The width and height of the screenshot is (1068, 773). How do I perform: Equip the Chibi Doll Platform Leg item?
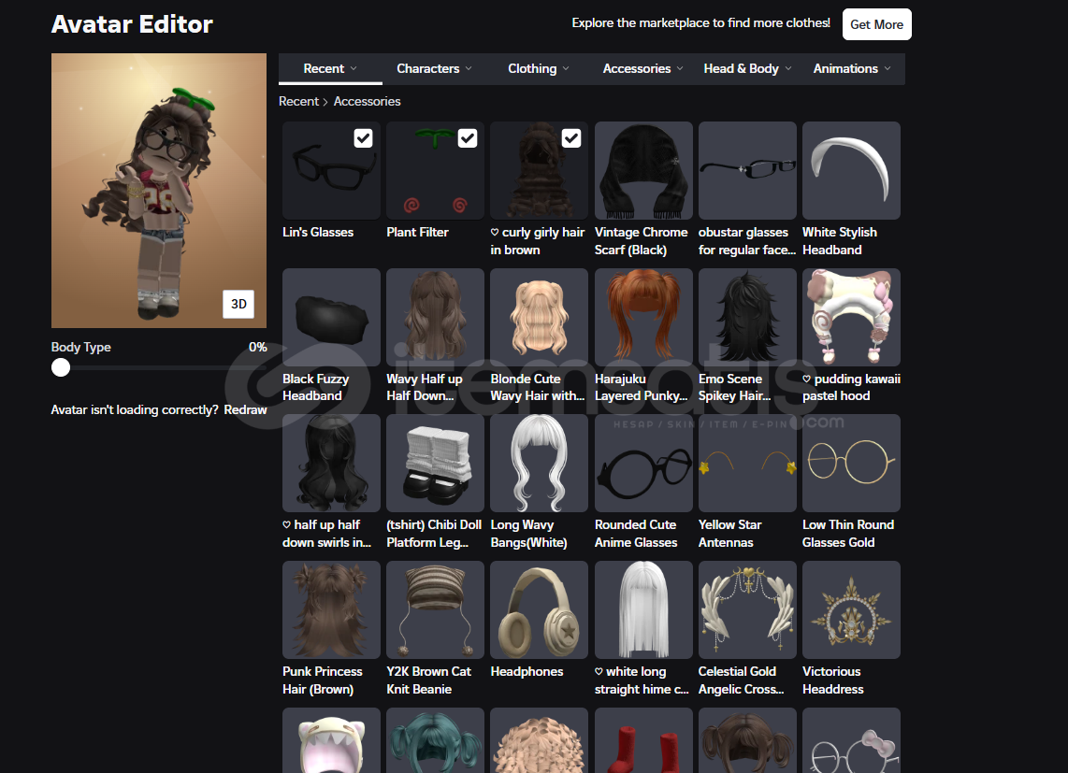435,463
